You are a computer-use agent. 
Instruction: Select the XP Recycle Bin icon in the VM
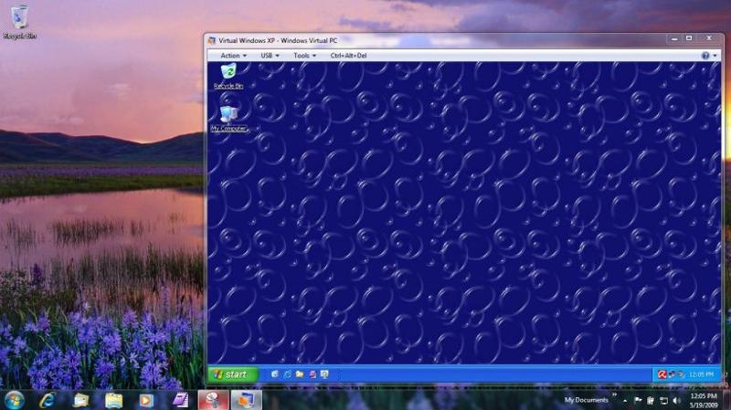pos(228,77)
